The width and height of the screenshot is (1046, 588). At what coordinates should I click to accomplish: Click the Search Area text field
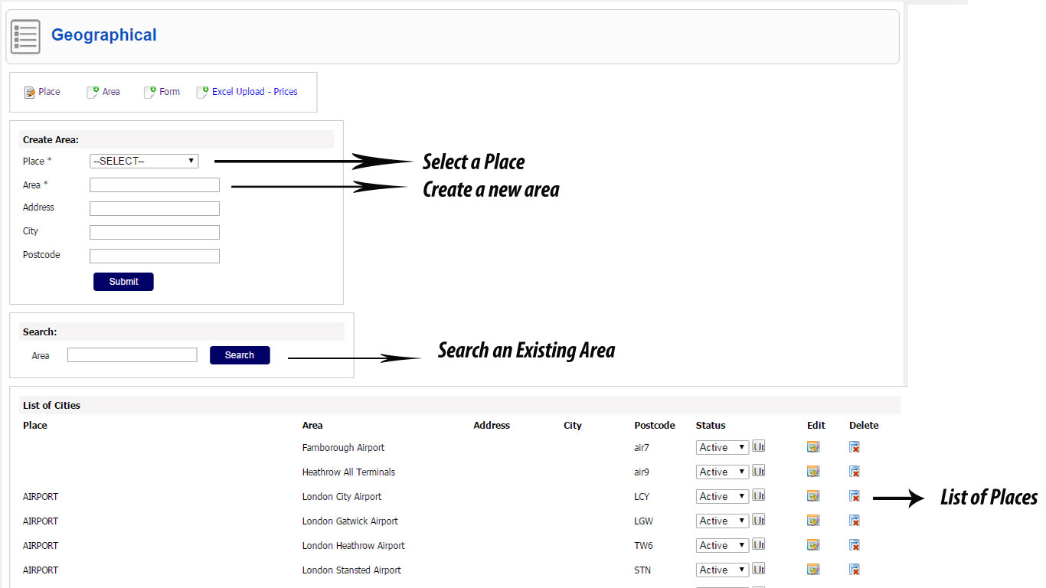tap(132, 355)
